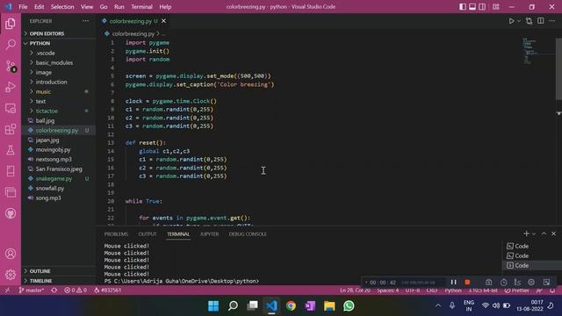
Task: Click the master branch status item
Action: pos(32,291)
